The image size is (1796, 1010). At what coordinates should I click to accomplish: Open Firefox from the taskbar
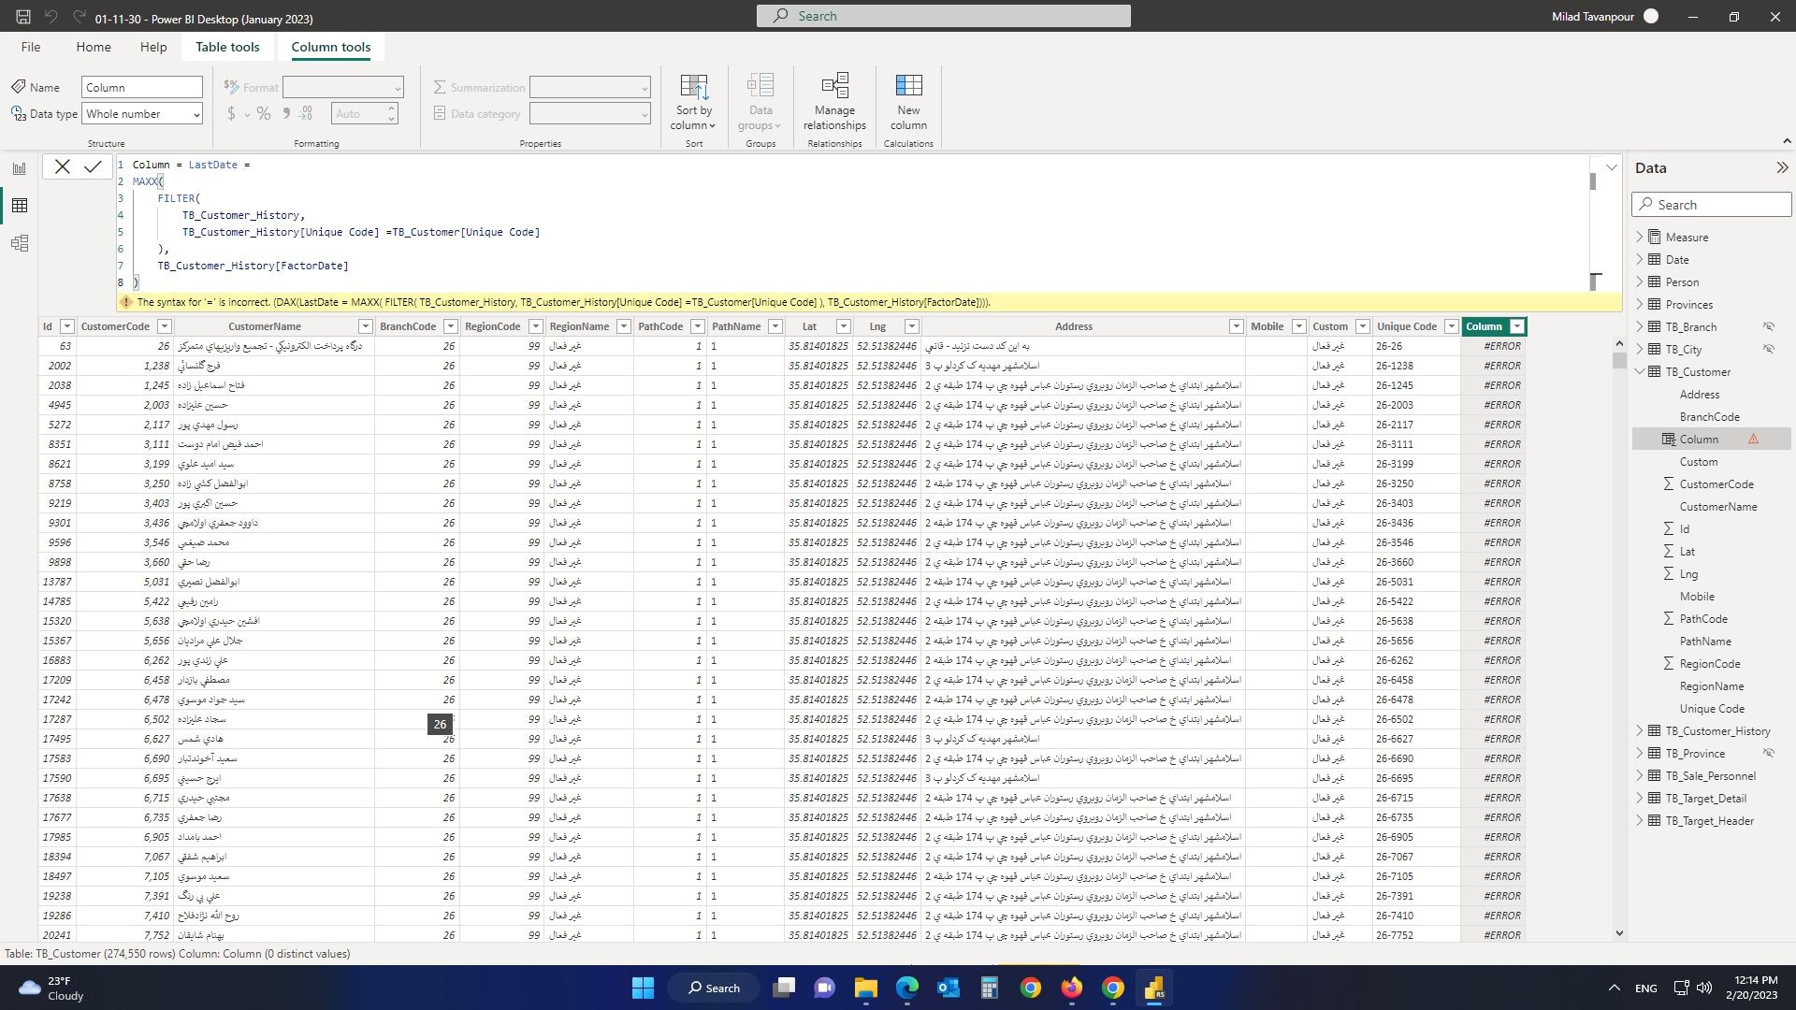coord(1071,988)
